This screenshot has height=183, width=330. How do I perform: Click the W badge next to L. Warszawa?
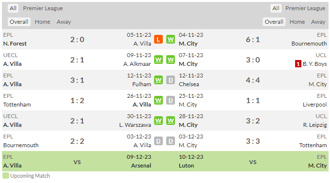click(158, 121)
